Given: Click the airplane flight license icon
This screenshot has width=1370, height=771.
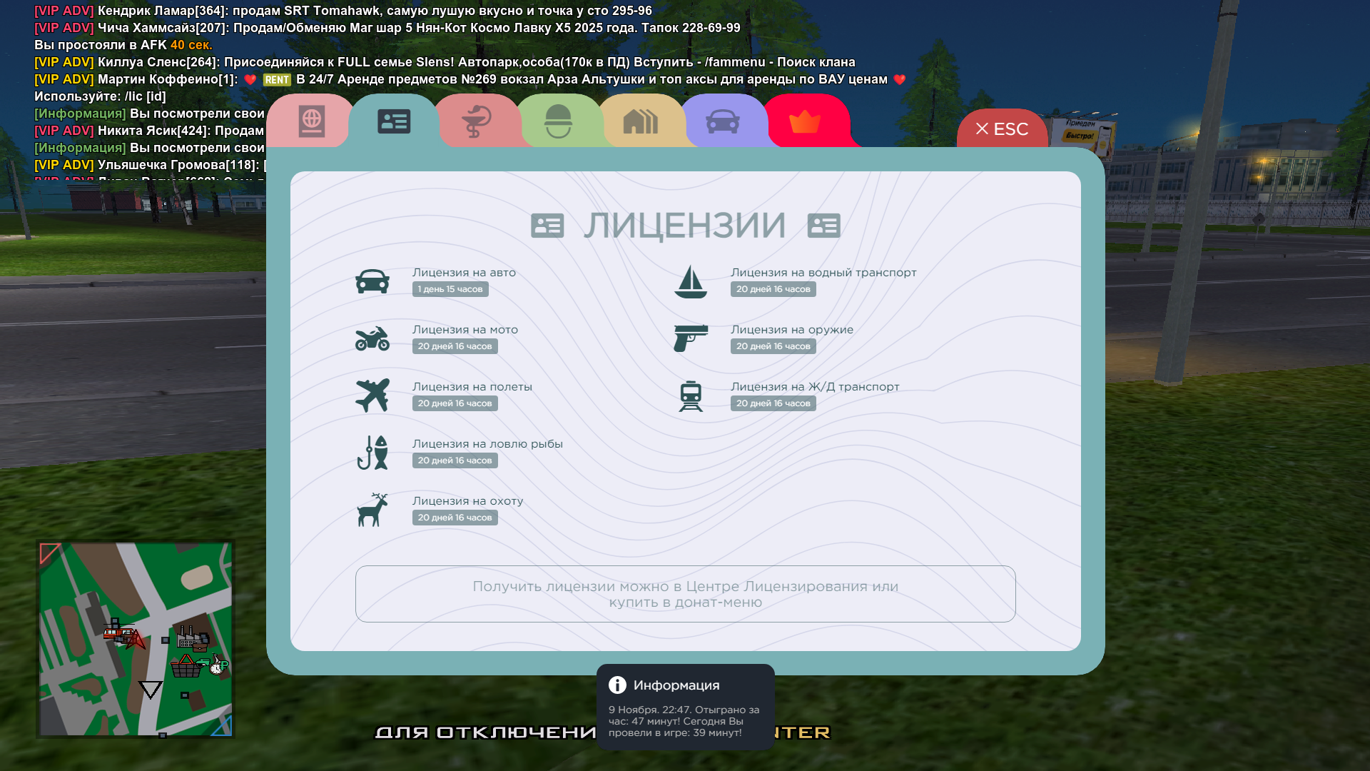Looking at the screenshot, I should tap(372, 395).
